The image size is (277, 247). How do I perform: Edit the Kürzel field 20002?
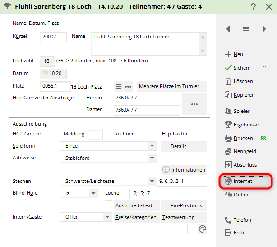53,37
